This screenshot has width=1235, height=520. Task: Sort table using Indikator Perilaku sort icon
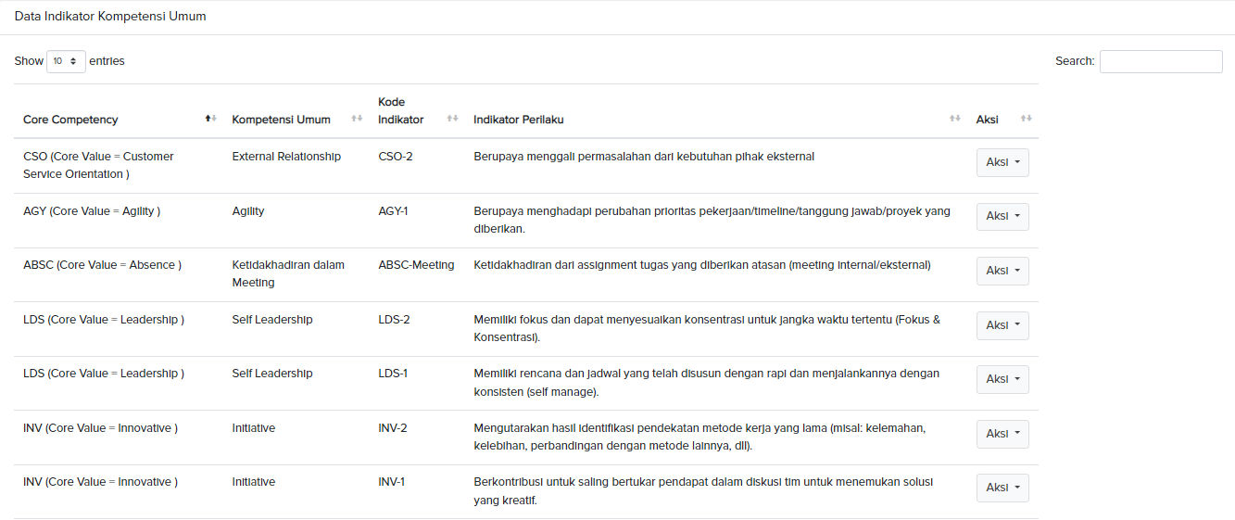point(954,119)
